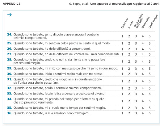Select rating 5 for question 25
The width and height of the screenshot is (160, 126).
tap(149, 43)
